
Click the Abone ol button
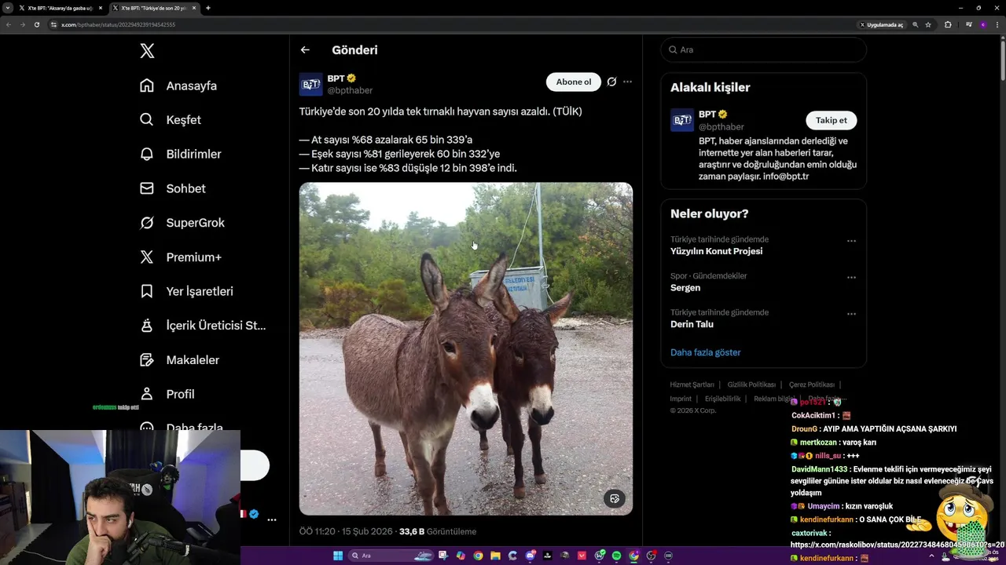[574, 82]
